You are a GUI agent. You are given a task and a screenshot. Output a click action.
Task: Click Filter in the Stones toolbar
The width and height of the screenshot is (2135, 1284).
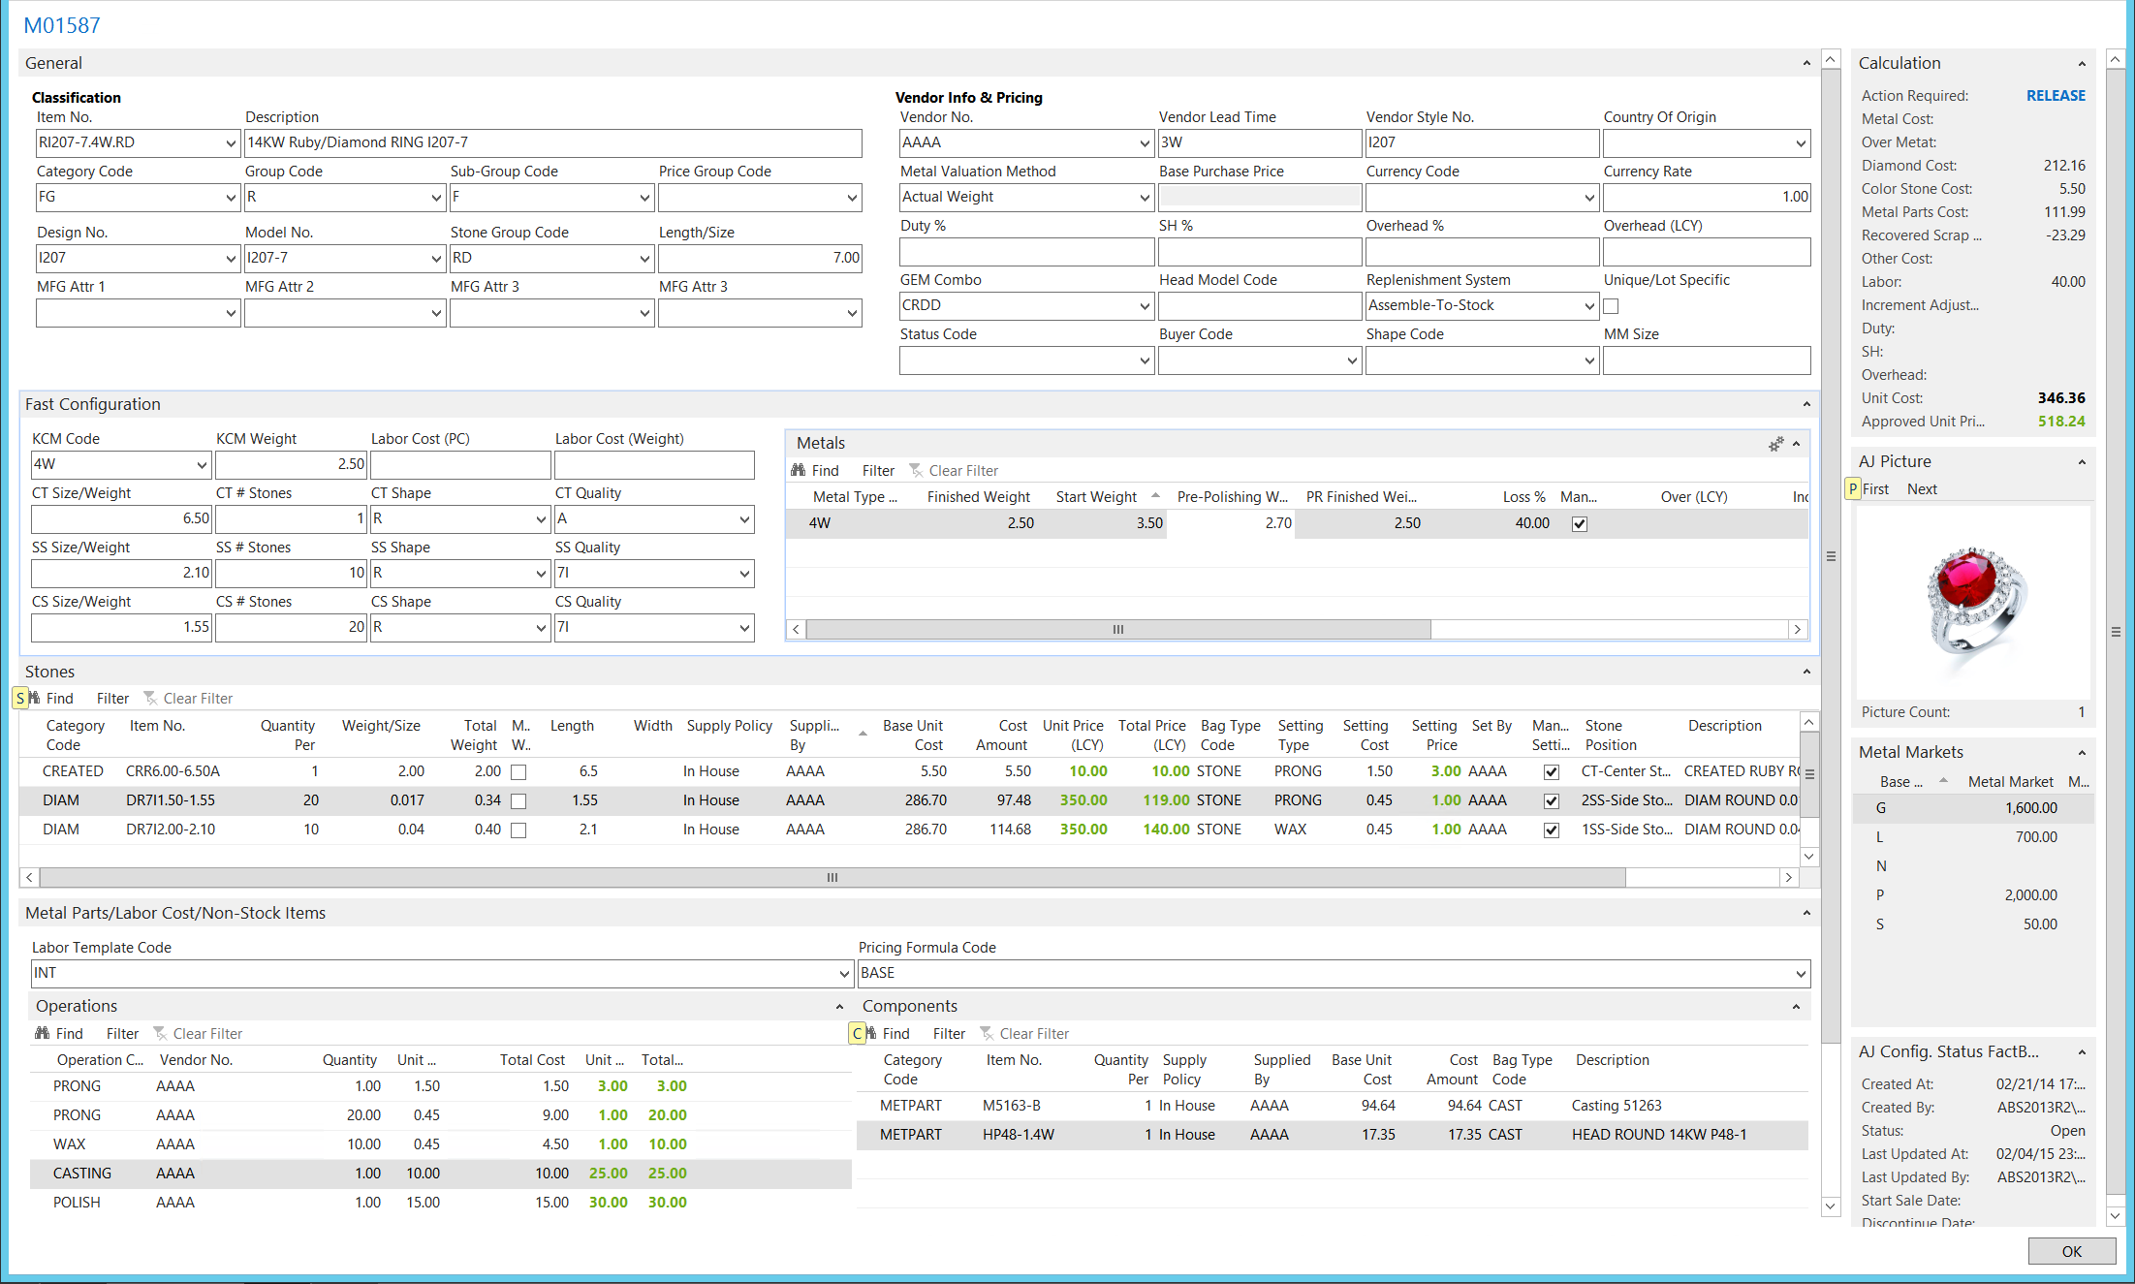coord(112,698)
